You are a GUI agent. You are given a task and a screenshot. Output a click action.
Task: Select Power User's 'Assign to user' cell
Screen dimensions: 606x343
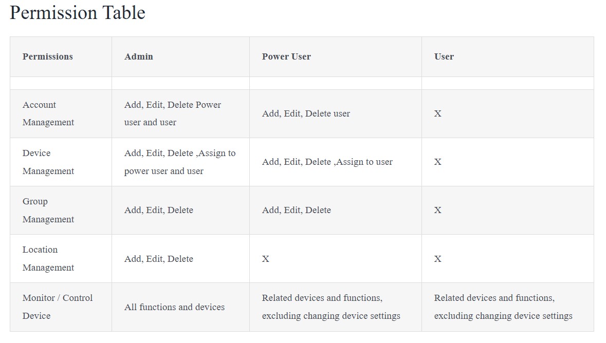click(327, 162)
